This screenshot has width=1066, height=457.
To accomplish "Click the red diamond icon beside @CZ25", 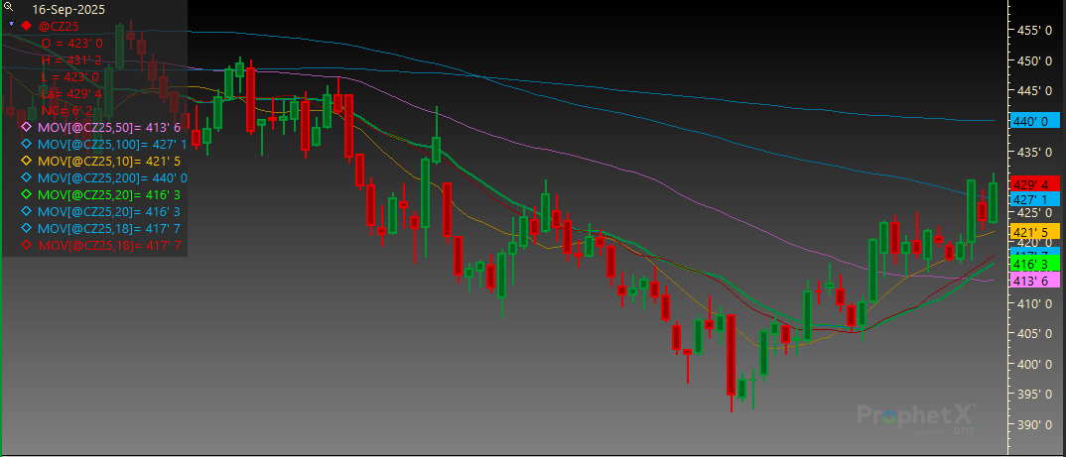I will [27, 25].
